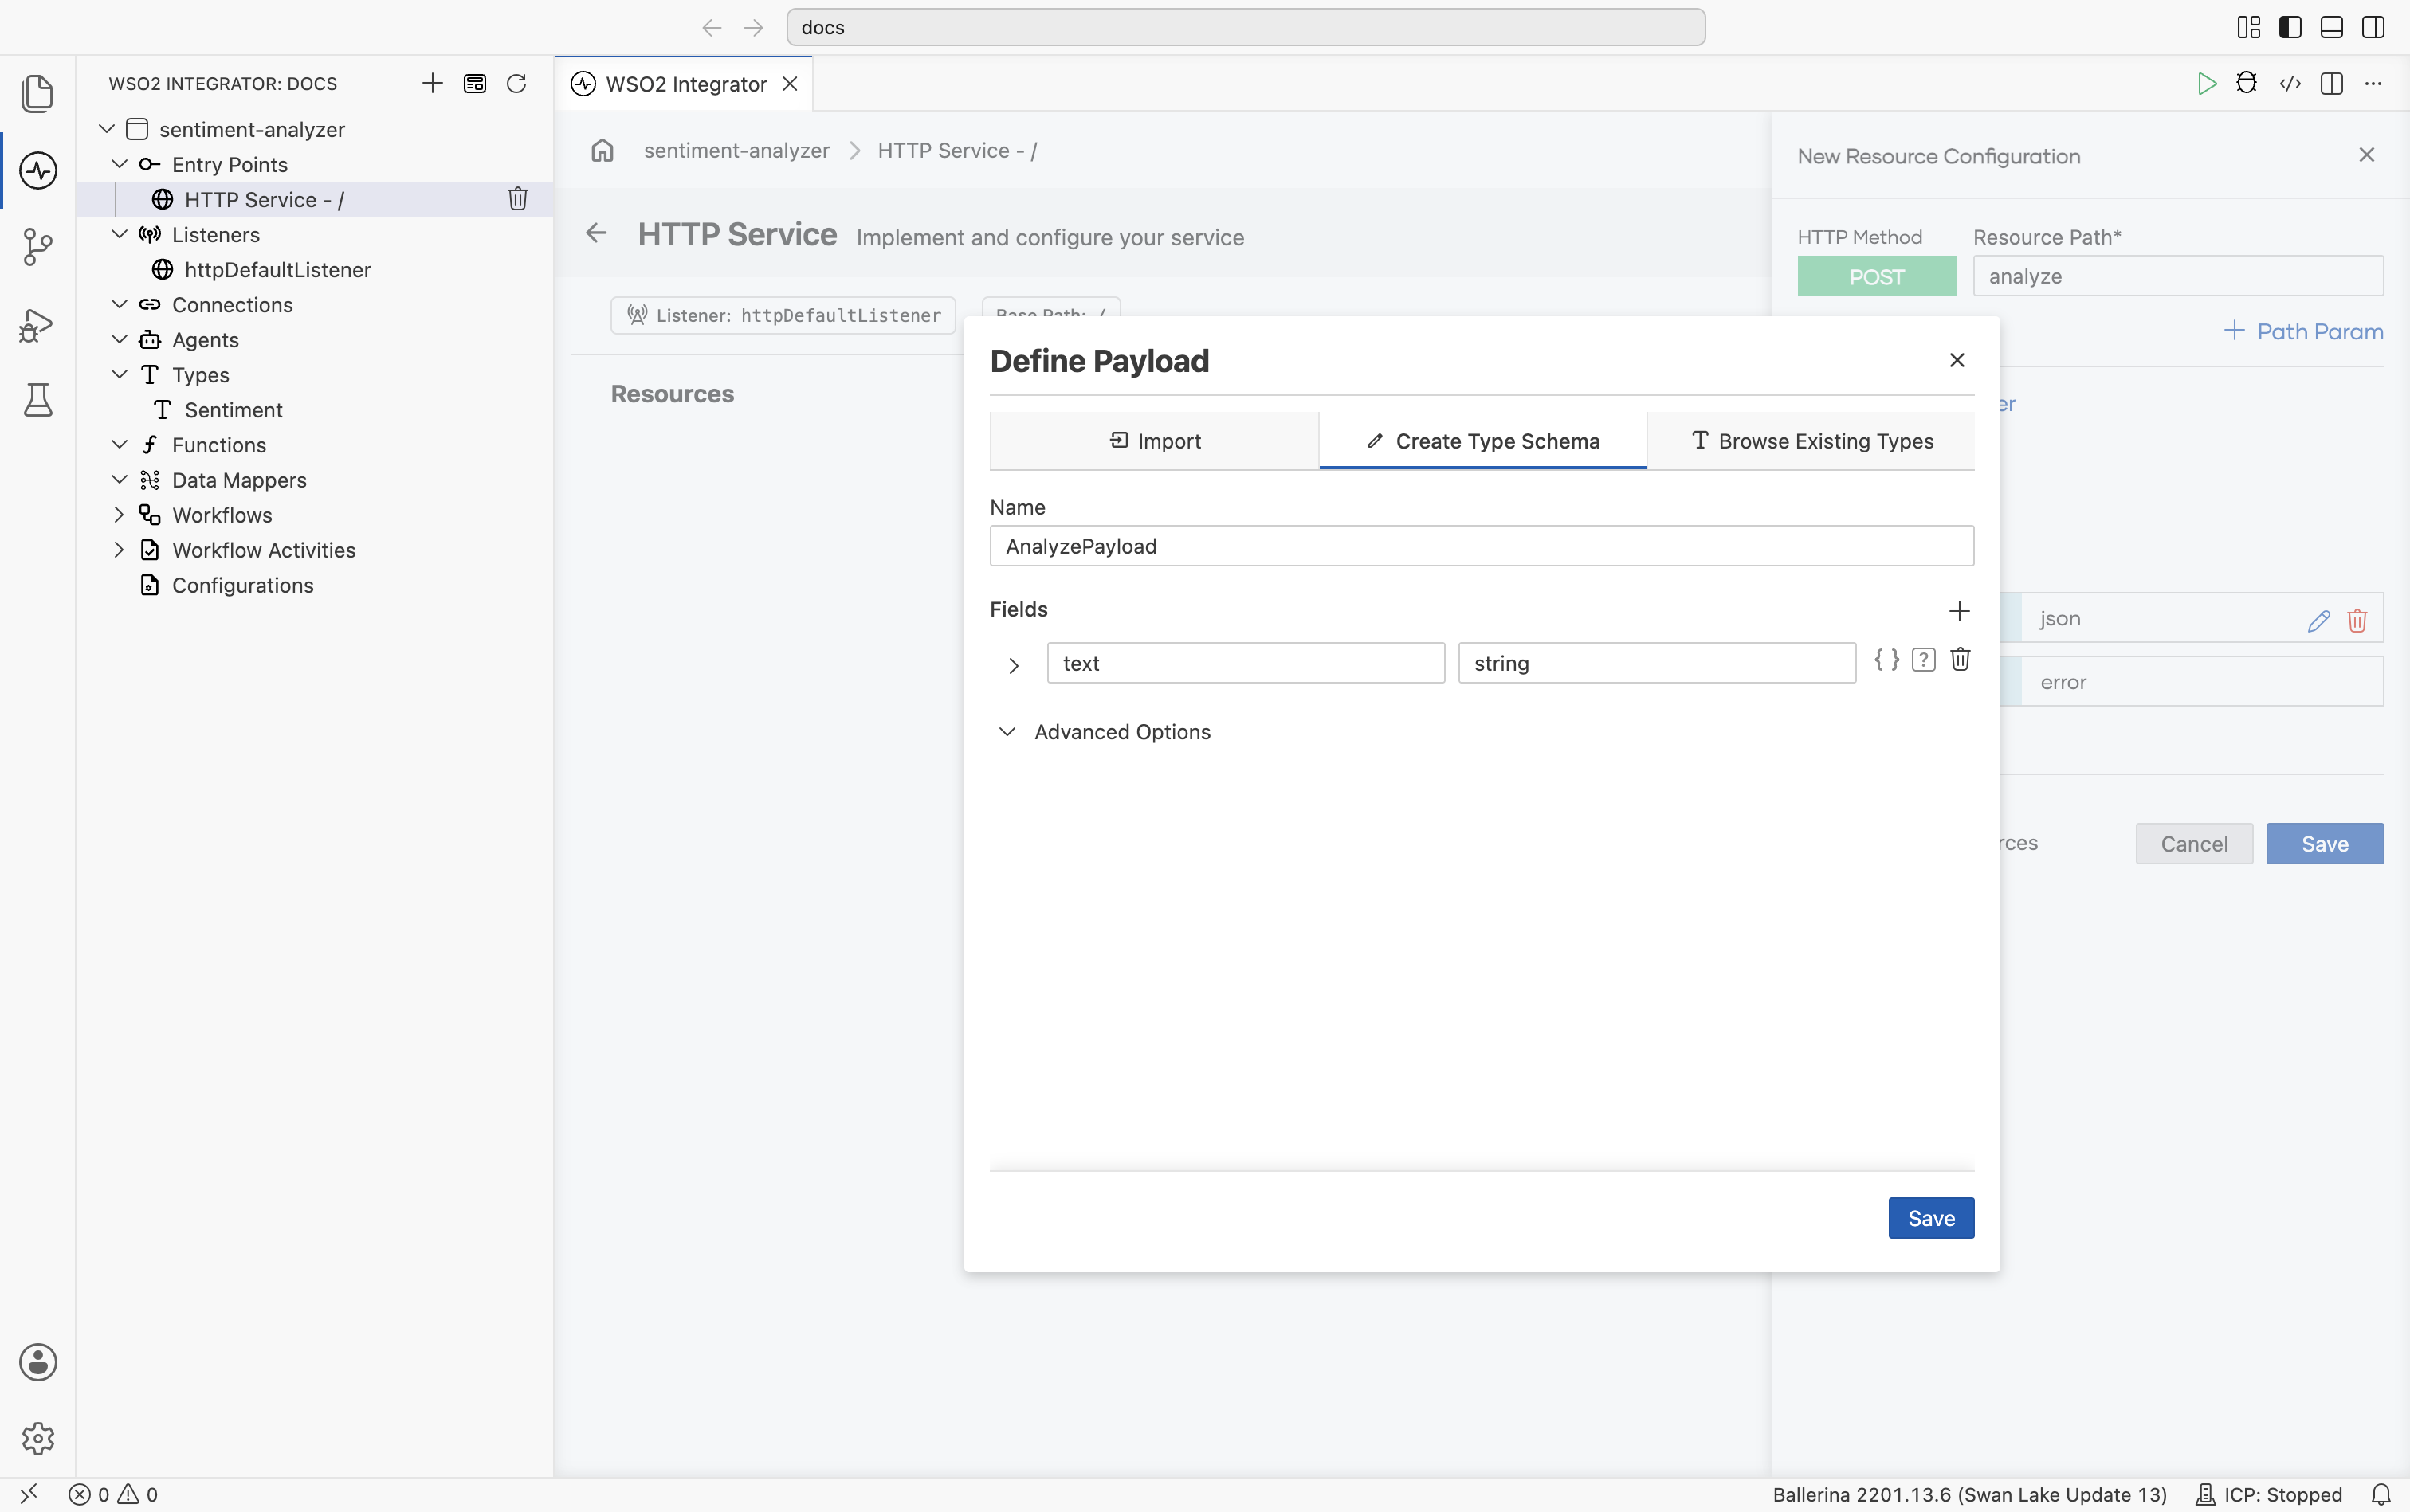
Task: Open the WSO2 Integrator activity bar icon
Action: [38, 170]
